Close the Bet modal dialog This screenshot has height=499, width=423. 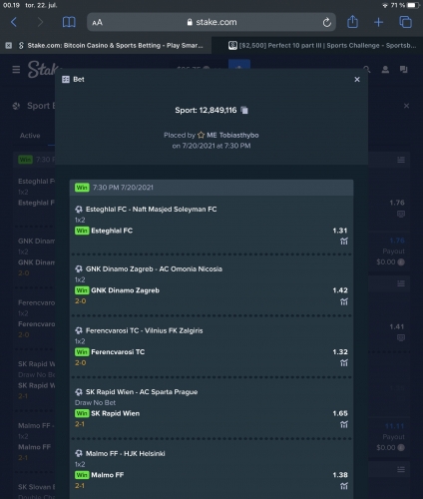point(357,80)
